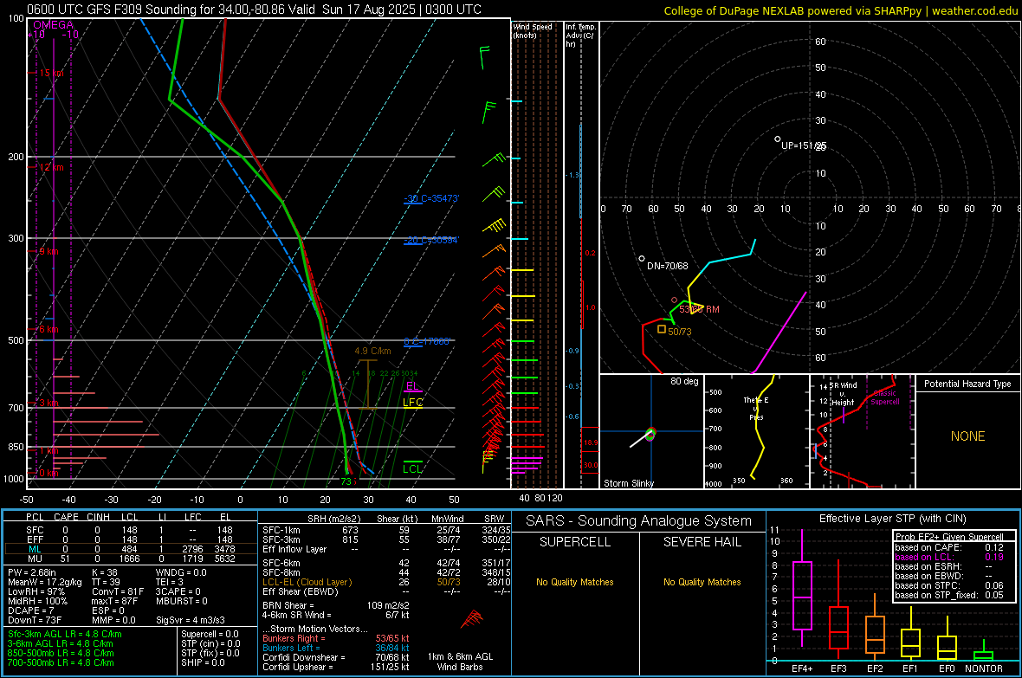This screenshot has width=1022, height=678.
Task: Click the 'SFC-1km' kinematics row label
Action: (x=281, y=530)
